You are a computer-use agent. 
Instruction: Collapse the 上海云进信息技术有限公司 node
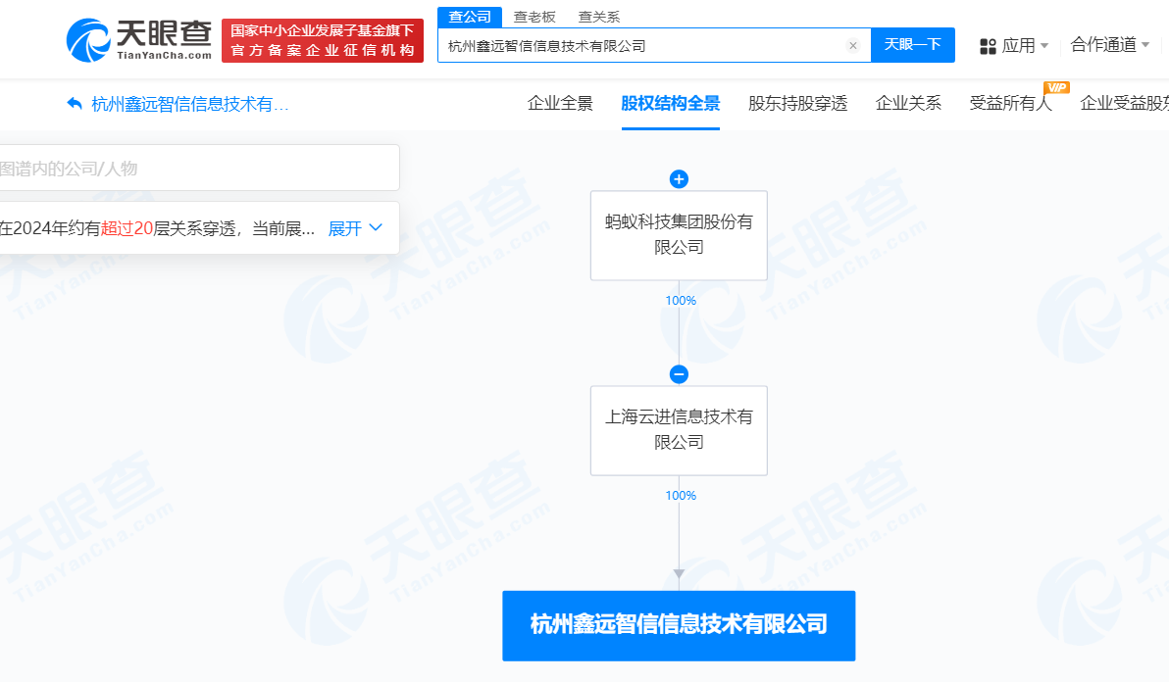pos(679,374)
